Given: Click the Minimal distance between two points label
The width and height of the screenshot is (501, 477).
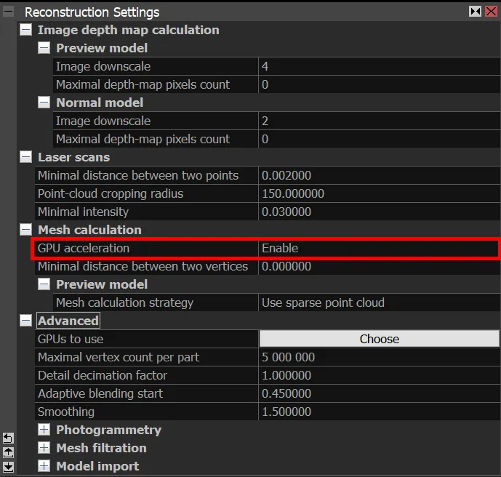Looking at the screenshot, I should 138,176.
